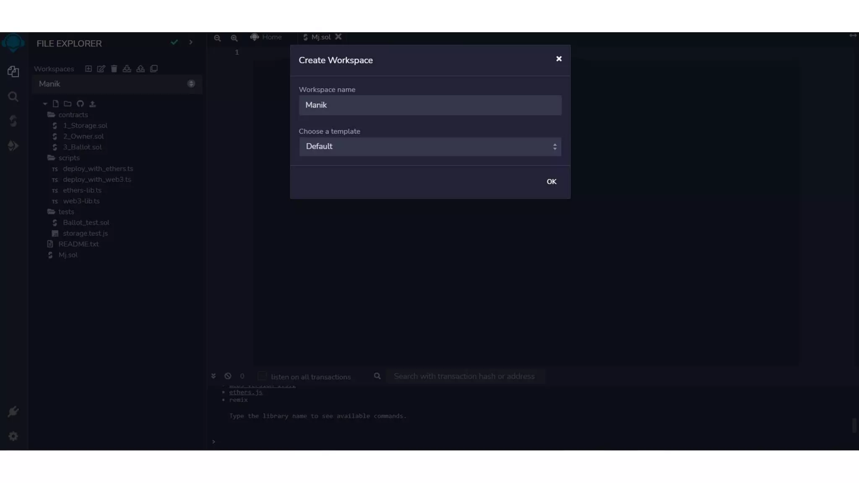Open deploy_with_web3.ts file
This screenshot has width=859, height=483.
(x=97, y=179)
